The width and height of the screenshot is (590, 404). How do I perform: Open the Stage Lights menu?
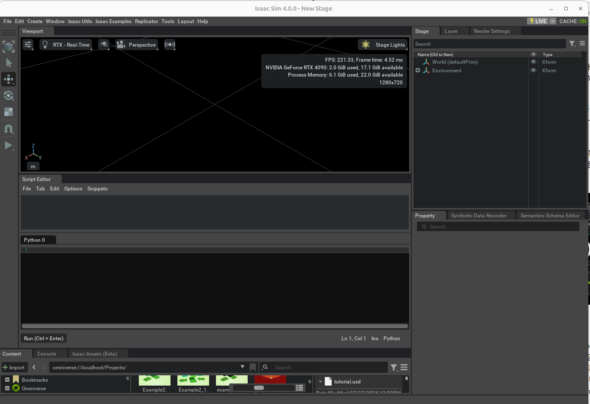click(x=383, y=45)
